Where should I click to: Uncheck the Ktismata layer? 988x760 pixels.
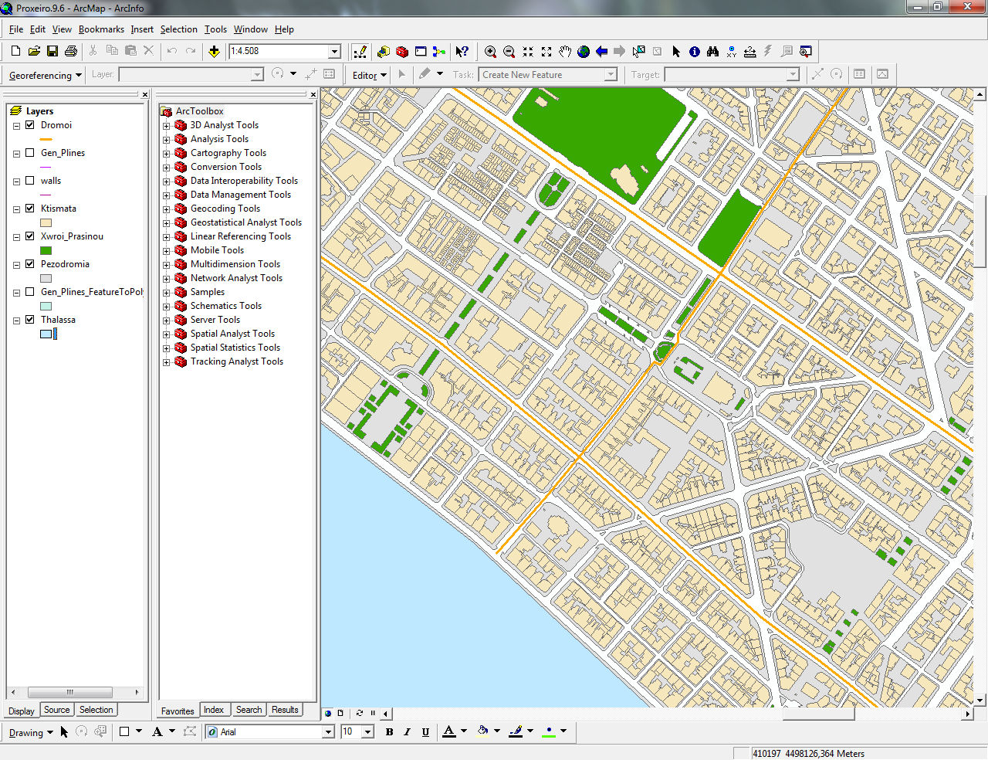(30, 208)
